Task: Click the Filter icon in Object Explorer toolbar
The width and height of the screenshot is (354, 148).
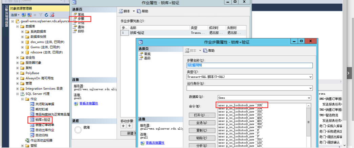Action: [41, 15]
